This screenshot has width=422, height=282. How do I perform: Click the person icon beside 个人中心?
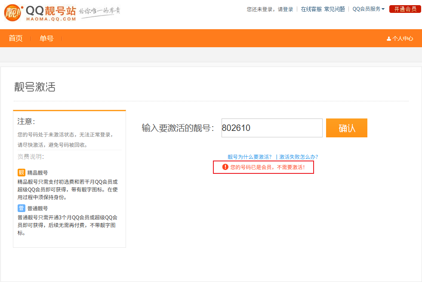(388, 38)
